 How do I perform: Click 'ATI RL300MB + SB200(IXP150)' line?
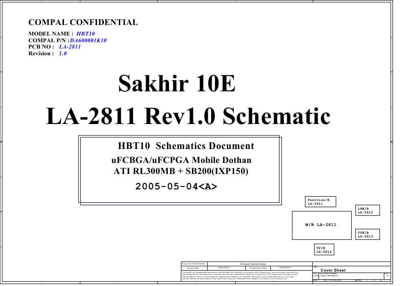coord(181,171)
